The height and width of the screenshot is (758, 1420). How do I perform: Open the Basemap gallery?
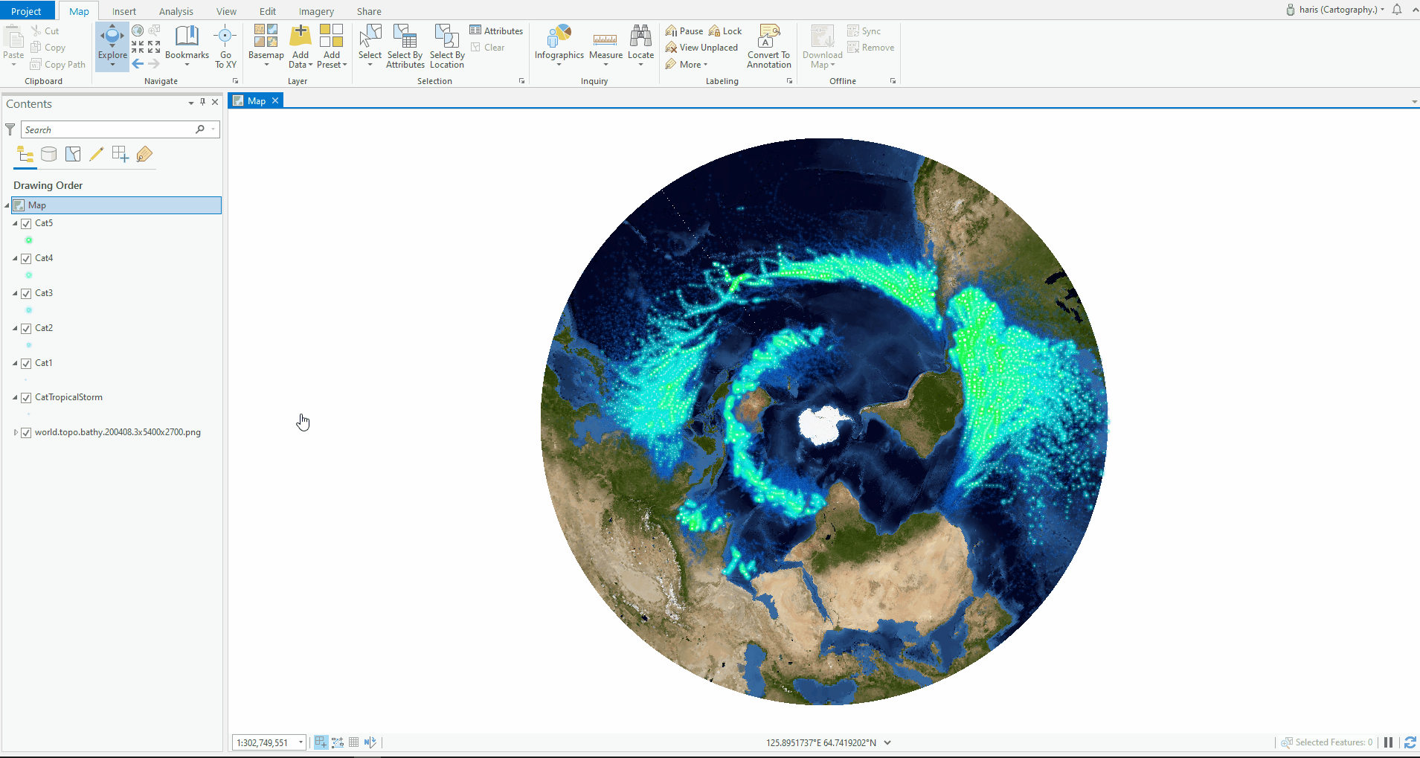click(266, 45)
